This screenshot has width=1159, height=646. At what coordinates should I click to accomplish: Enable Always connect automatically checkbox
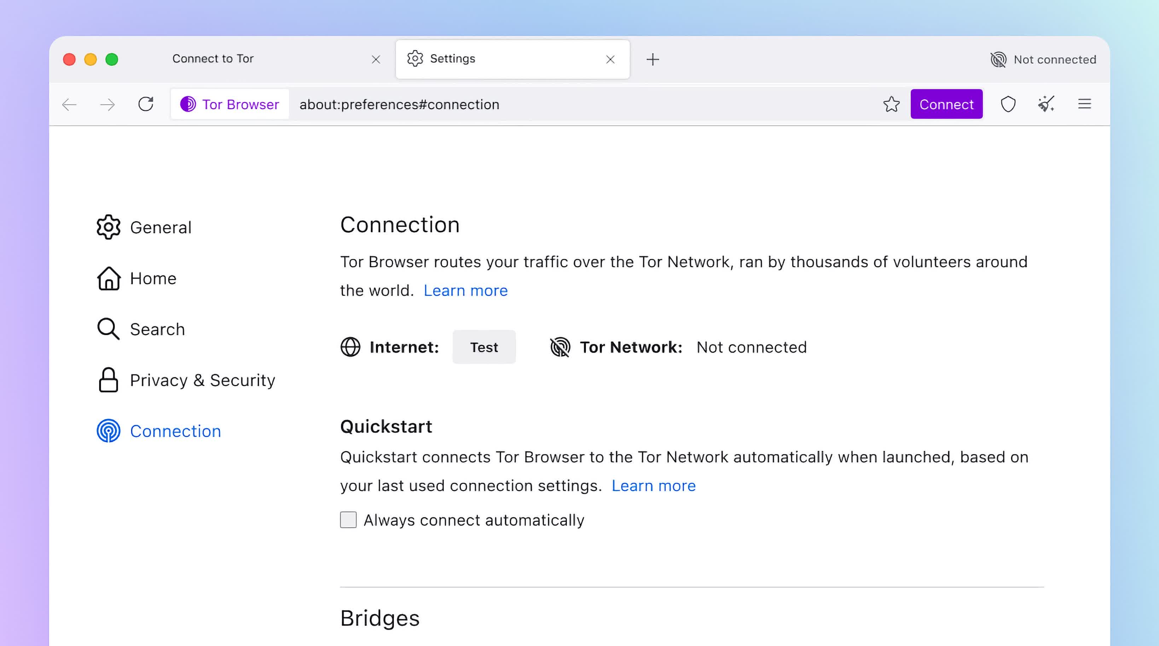pos(348,520)
